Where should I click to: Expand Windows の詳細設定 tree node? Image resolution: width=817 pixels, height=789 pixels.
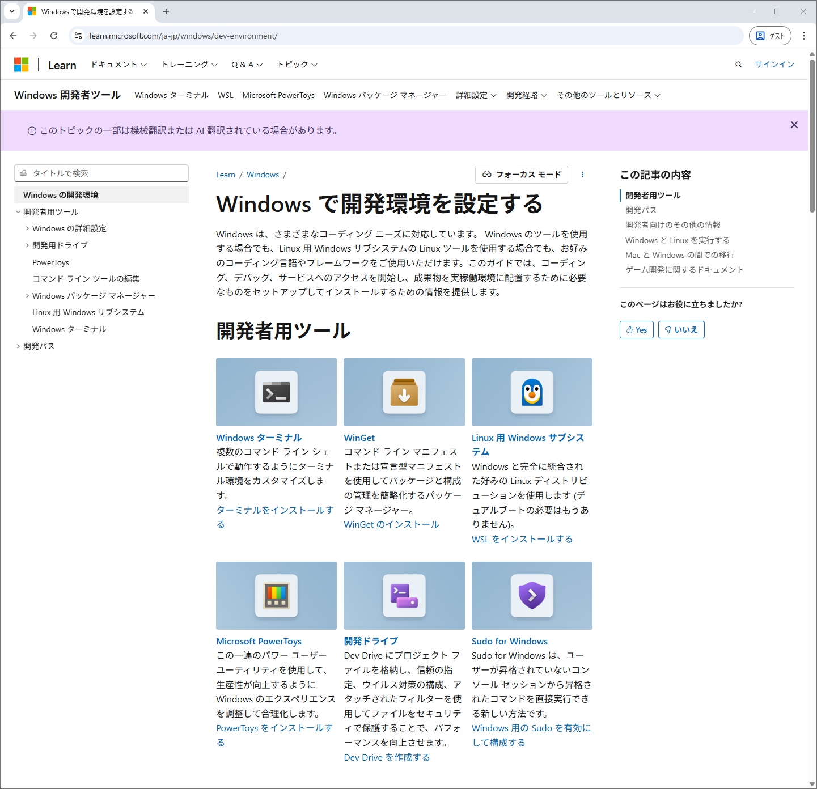pos(27,228)
